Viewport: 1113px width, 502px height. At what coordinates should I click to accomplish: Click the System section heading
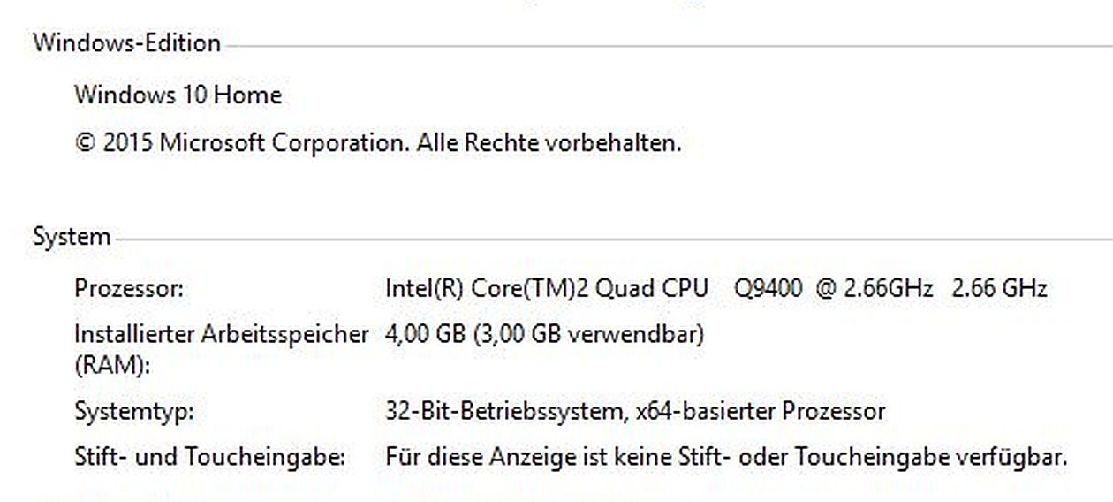pyautogui.click(x=72, y=237)
